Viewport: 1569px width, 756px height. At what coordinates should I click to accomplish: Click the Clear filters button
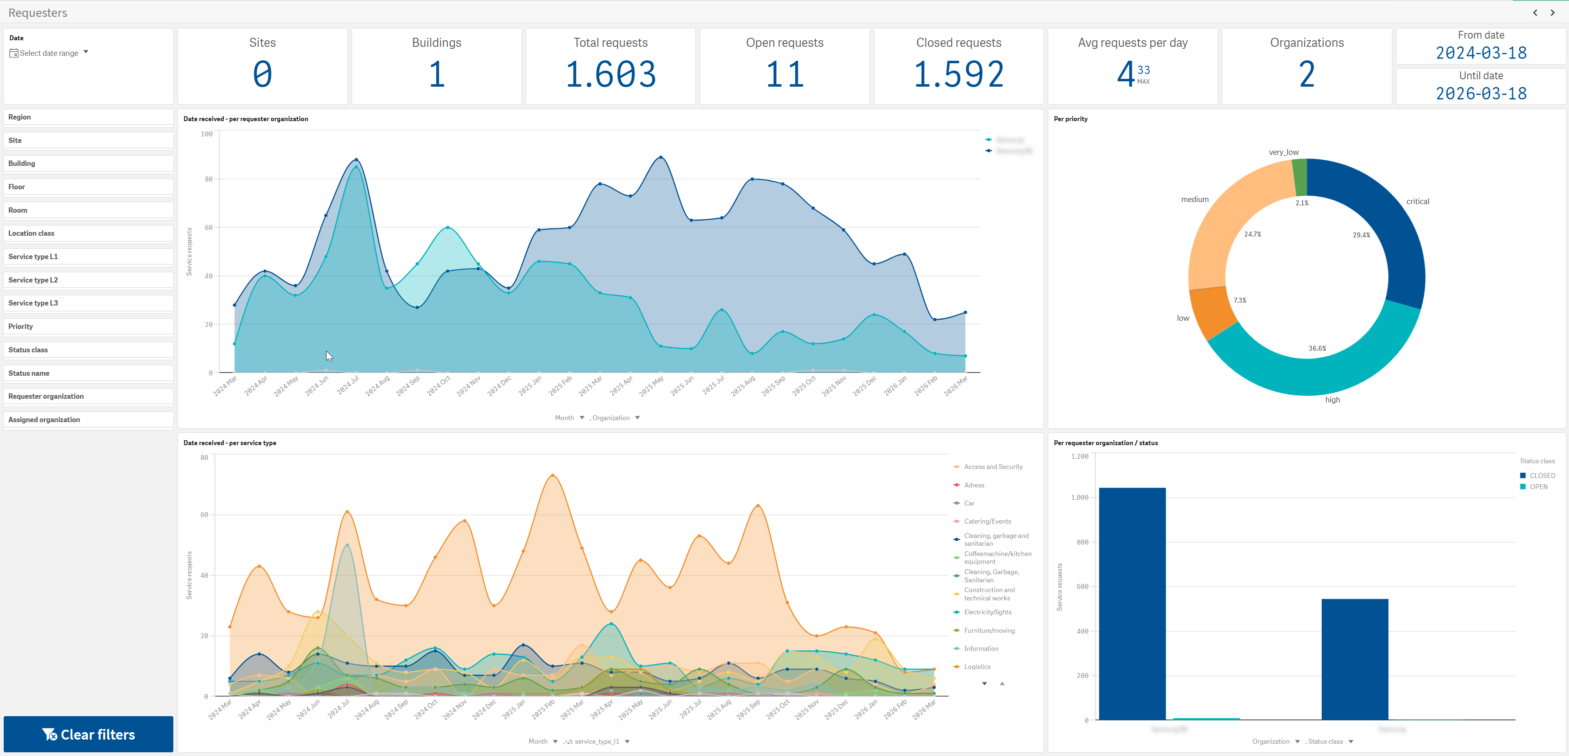coord(88,734)
